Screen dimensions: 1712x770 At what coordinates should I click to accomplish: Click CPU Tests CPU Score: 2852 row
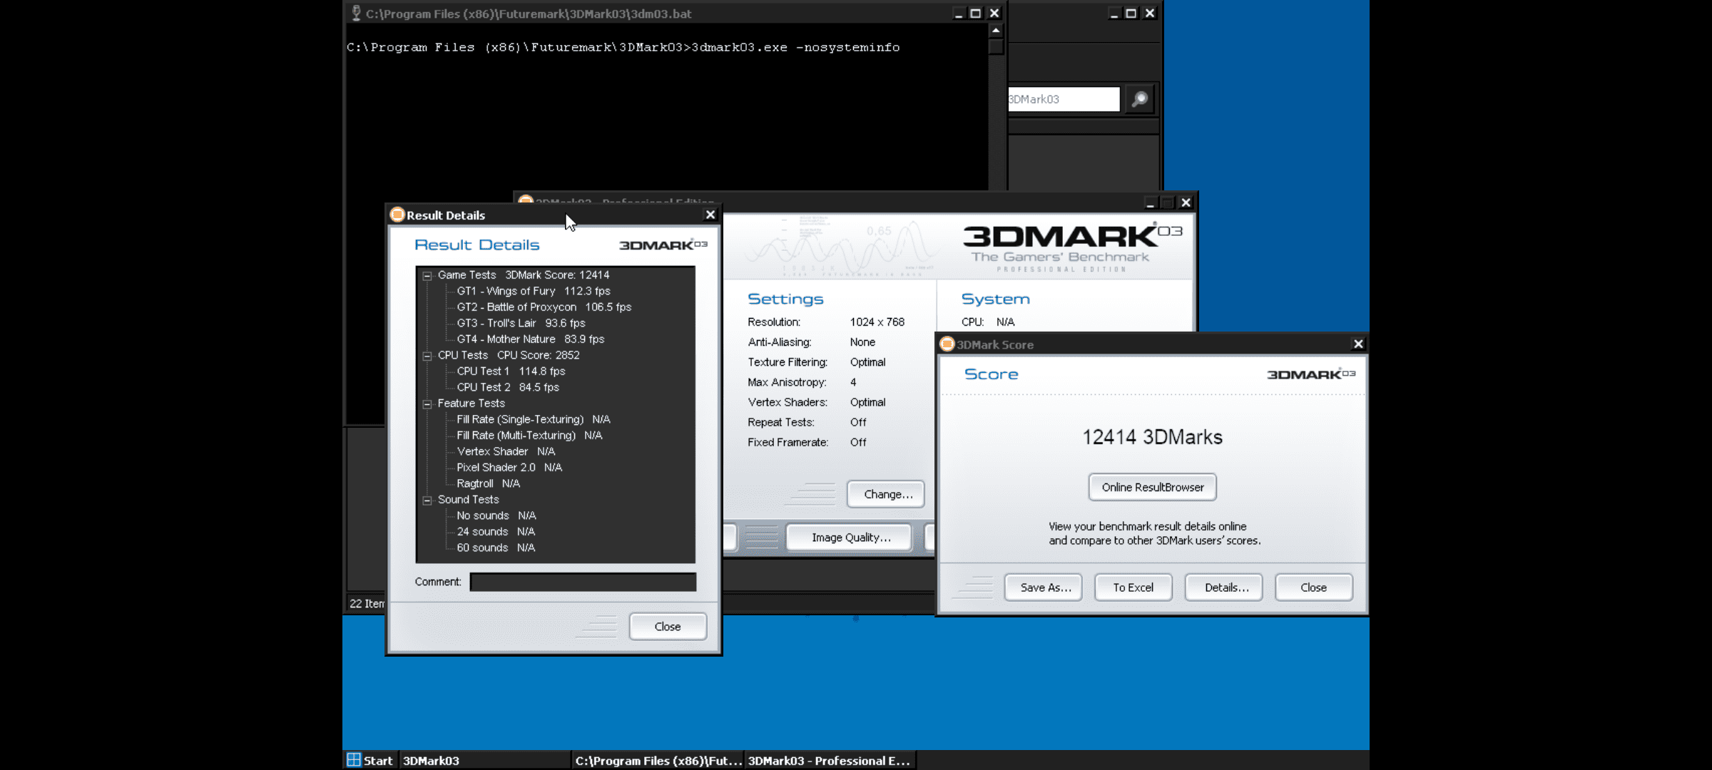[x=509, y=355]
